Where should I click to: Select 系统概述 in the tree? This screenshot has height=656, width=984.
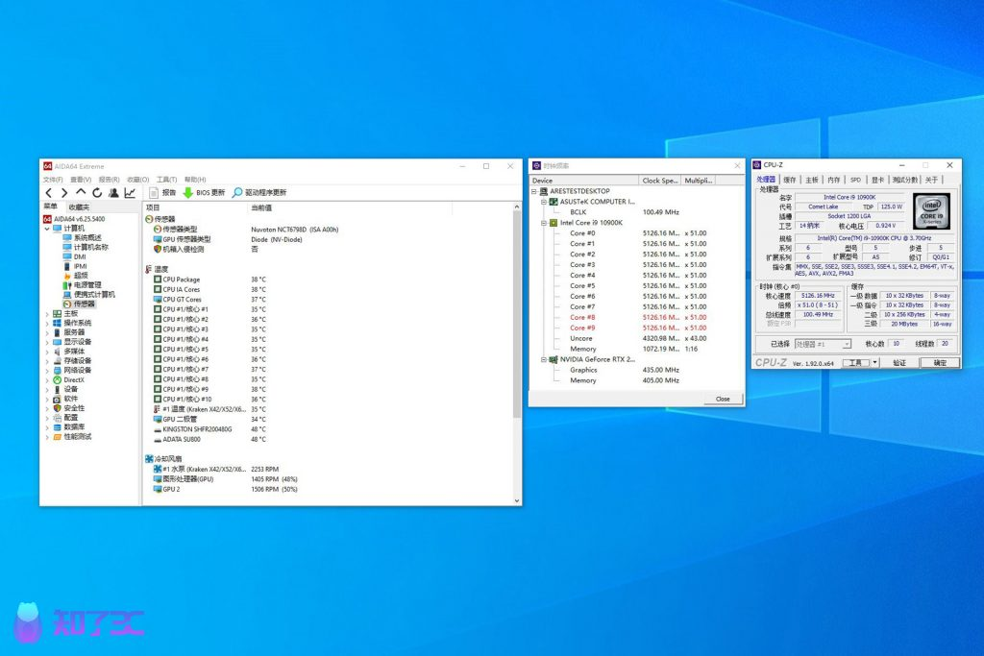pos(83,237)
